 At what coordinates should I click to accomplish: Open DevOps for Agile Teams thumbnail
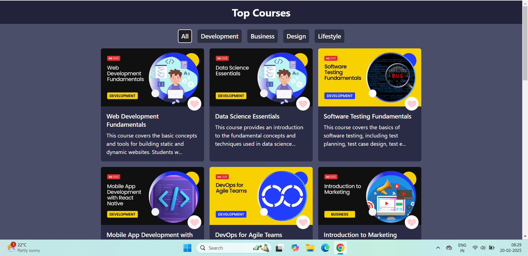[261, 196]
